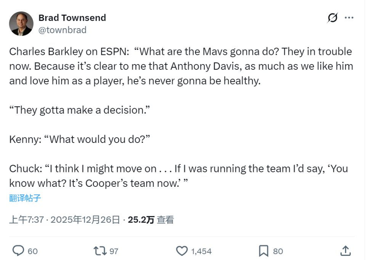The image size is (366, 260).
Task: Click the Brad Townsend display name
Action: click(72, 18)
